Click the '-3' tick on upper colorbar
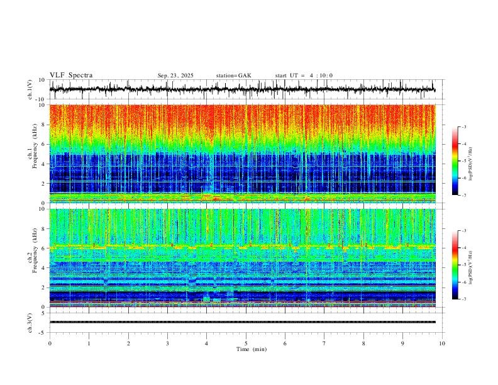 [x=463, y=126]
